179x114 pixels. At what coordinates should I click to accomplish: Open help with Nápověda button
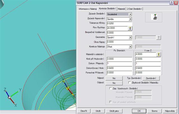click(x=170, y=111)
